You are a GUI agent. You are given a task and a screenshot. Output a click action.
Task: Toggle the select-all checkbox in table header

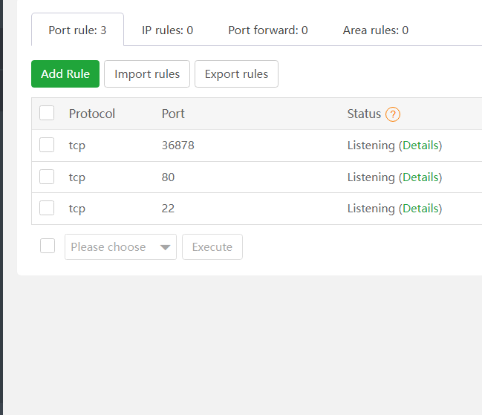47,114
